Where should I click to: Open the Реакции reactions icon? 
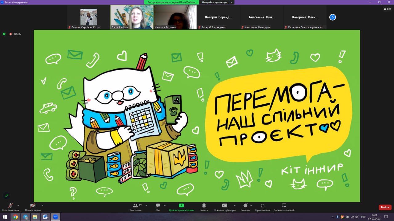pos(245,206)
